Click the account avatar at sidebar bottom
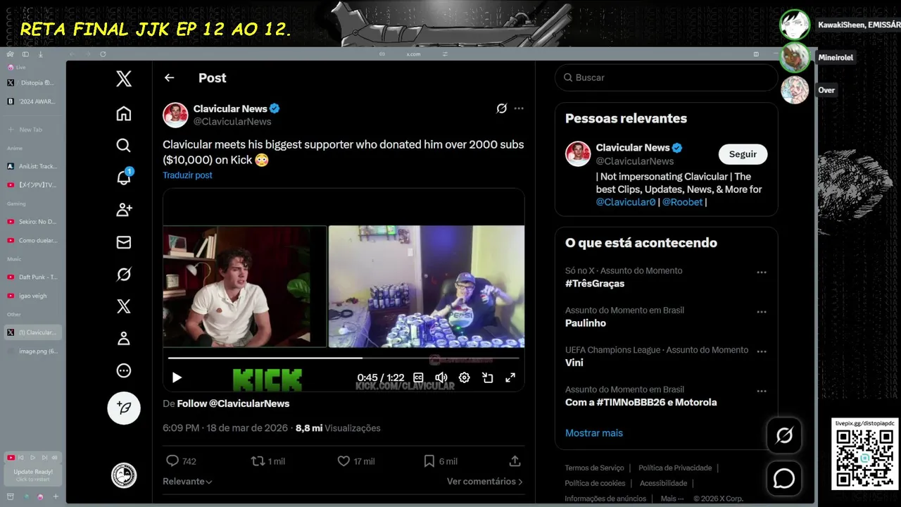 pyautogui.click(x=124, y=475)
